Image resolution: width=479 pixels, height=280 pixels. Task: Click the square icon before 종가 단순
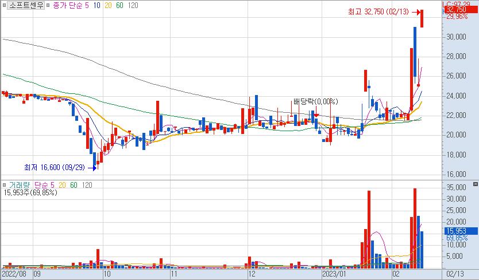pos(48,5)
